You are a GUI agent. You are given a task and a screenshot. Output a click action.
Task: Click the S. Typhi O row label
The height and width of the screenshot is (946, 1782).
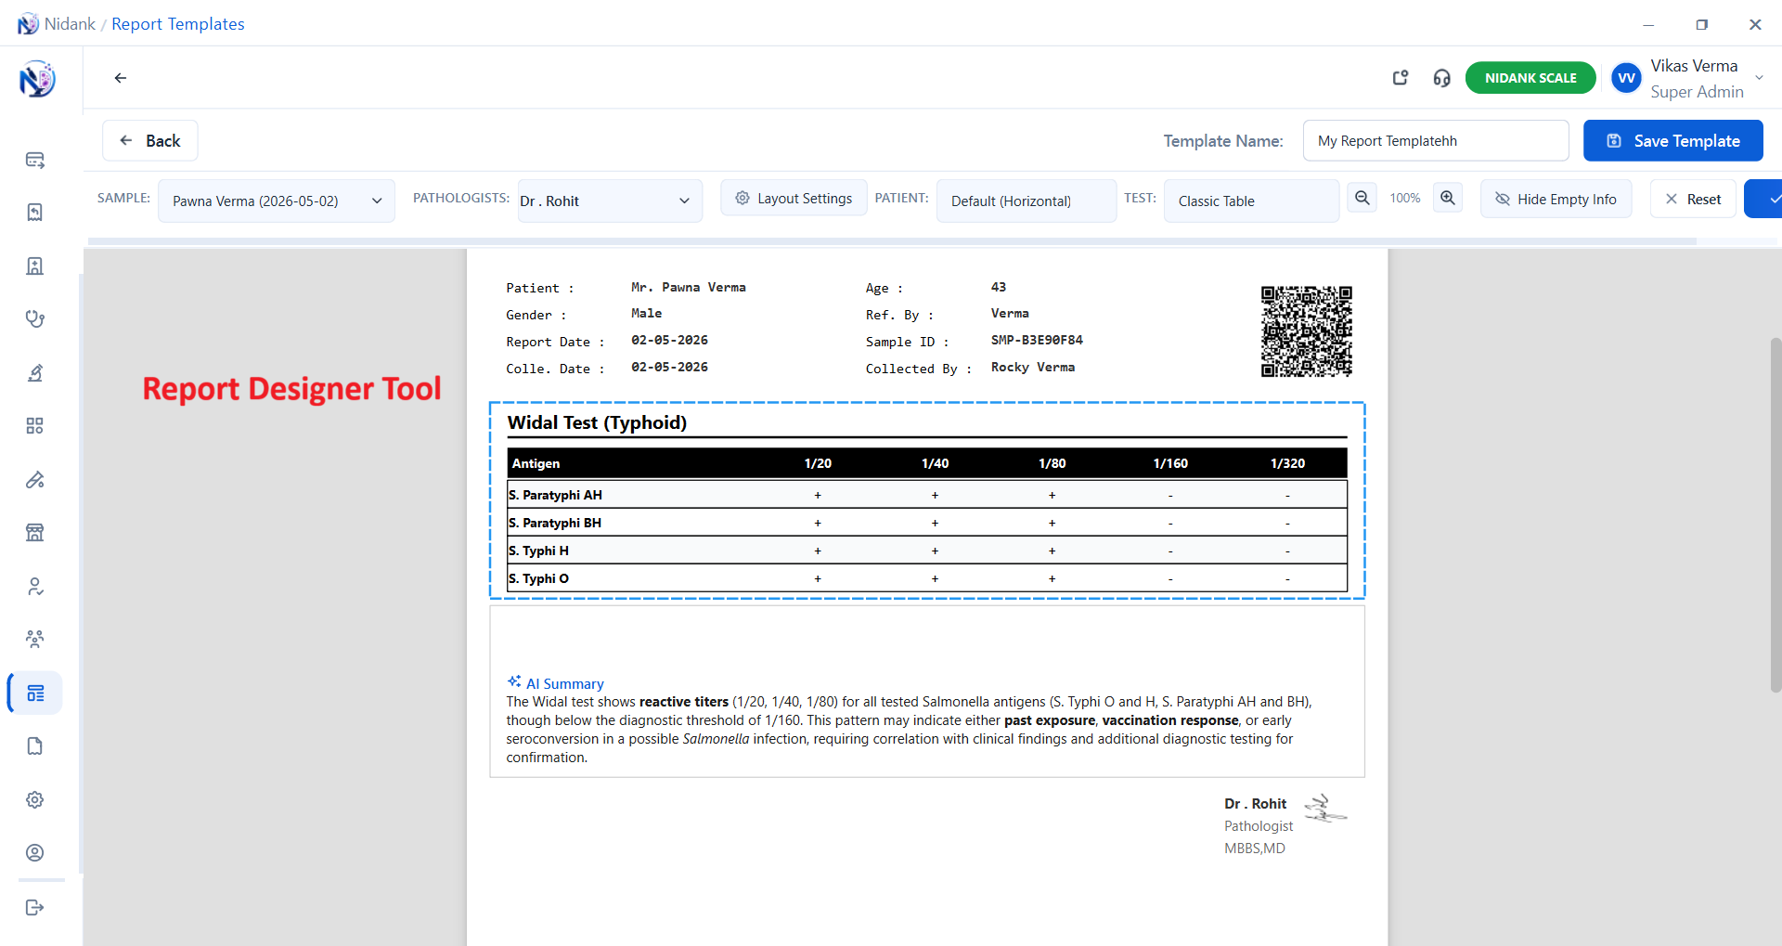[x=538, y=579]
